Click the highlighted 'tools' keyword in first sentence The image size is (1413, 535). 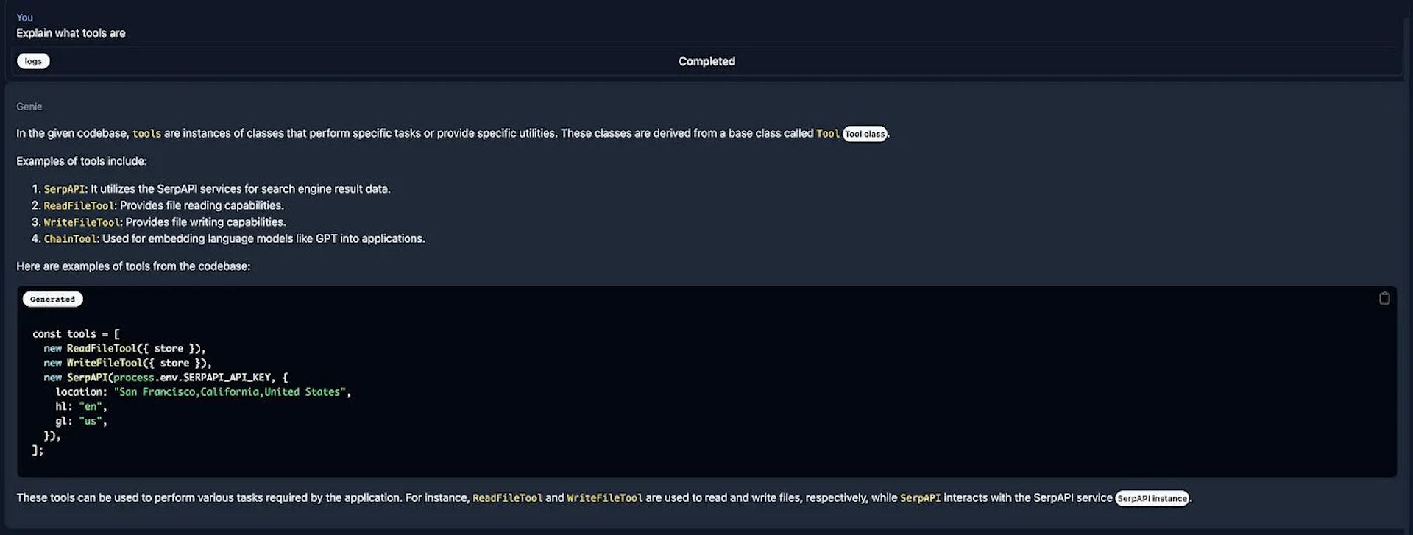click(146, 134)
